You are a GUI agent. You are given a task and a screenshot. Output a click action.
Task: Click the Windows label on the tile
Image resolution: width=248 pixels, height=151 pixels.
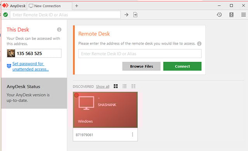click(x=85, y=121)
